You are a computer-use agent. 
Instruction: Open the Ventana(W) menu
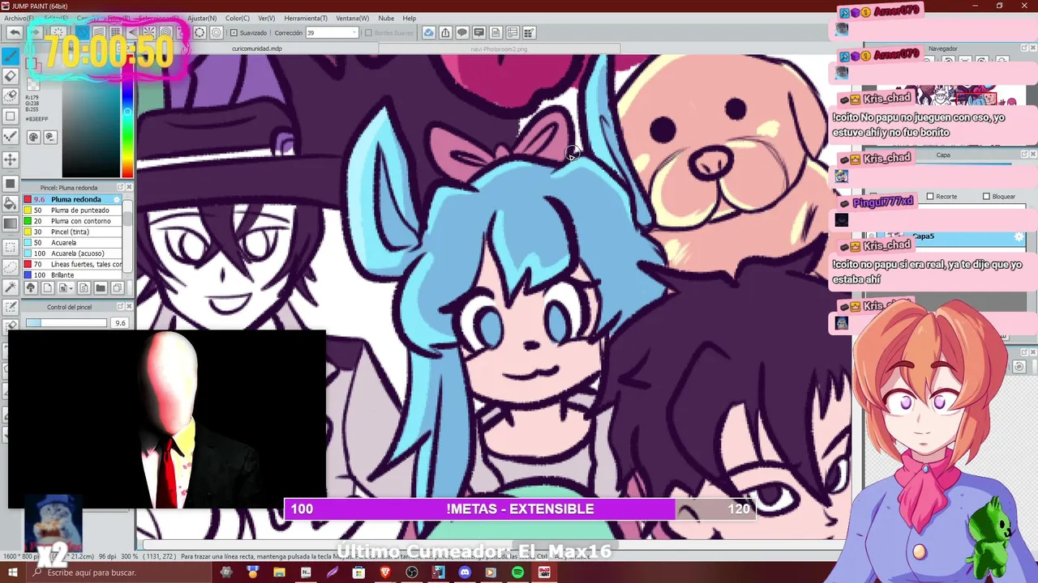pyautogui.click(x=352, y=18)
